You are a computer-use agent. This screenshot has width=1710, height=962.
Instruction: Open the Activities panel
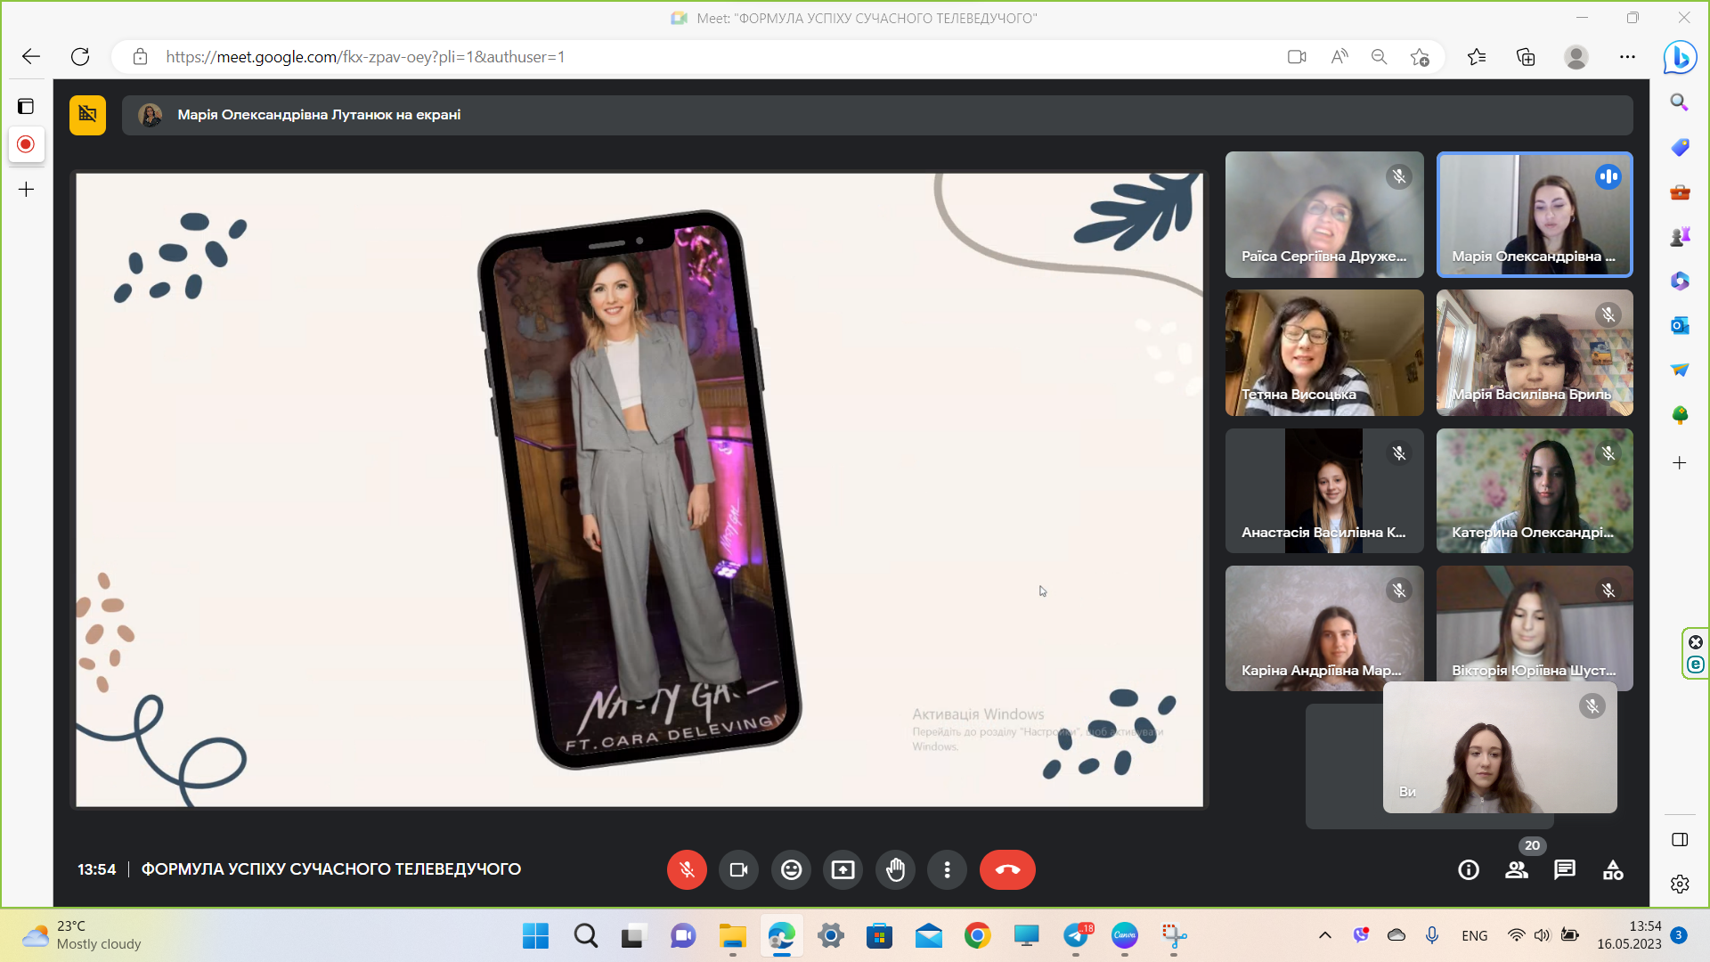pos(1613,870)
